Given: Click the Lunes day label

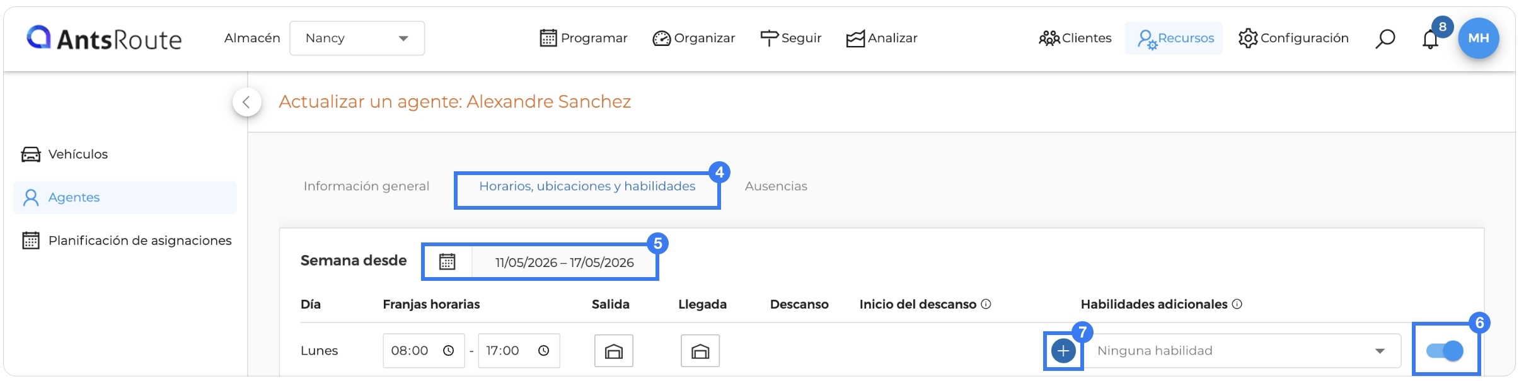Looking at the screenshot, I should click(x=319, y=351).
